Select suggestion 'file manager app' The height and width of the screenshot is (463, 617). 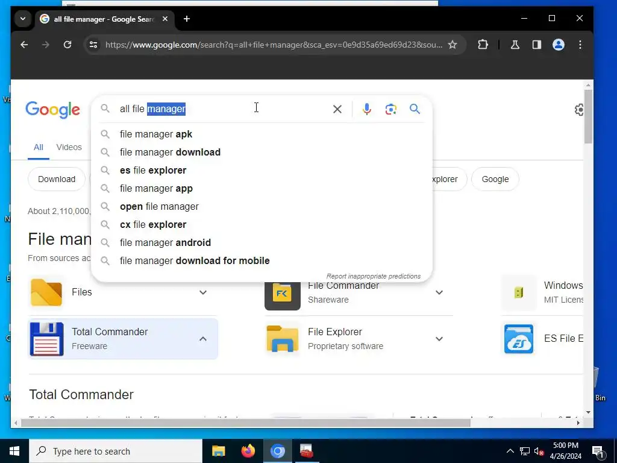(x=262, y=189)
